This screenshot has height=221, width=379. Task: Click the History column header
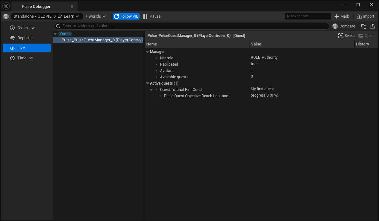tap(366, 44)
